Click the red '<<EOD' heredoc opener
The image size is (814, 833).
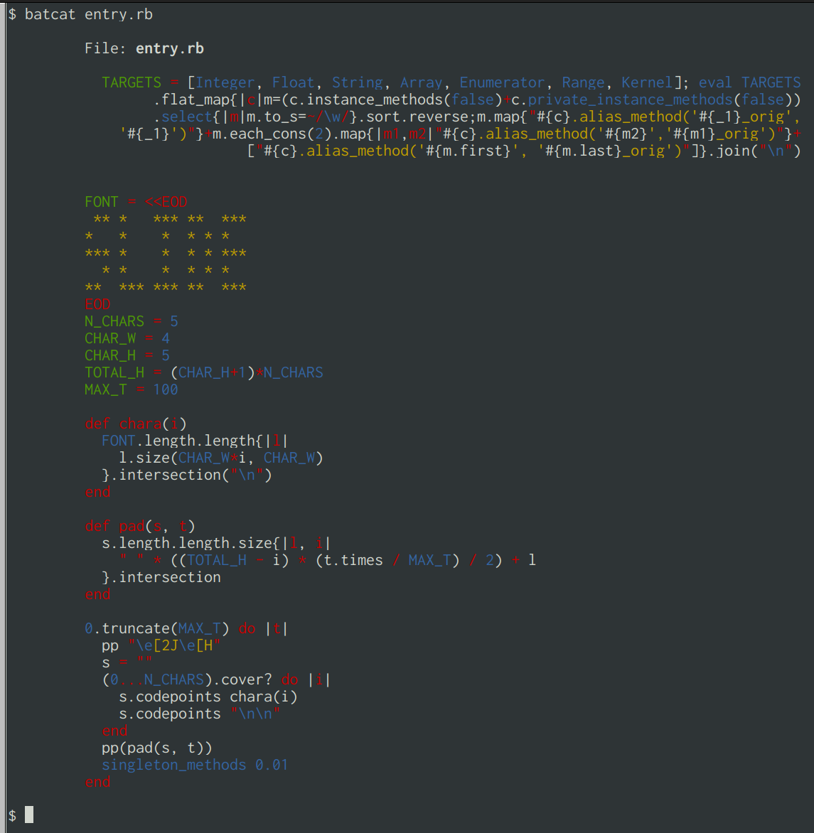(166, 202)
